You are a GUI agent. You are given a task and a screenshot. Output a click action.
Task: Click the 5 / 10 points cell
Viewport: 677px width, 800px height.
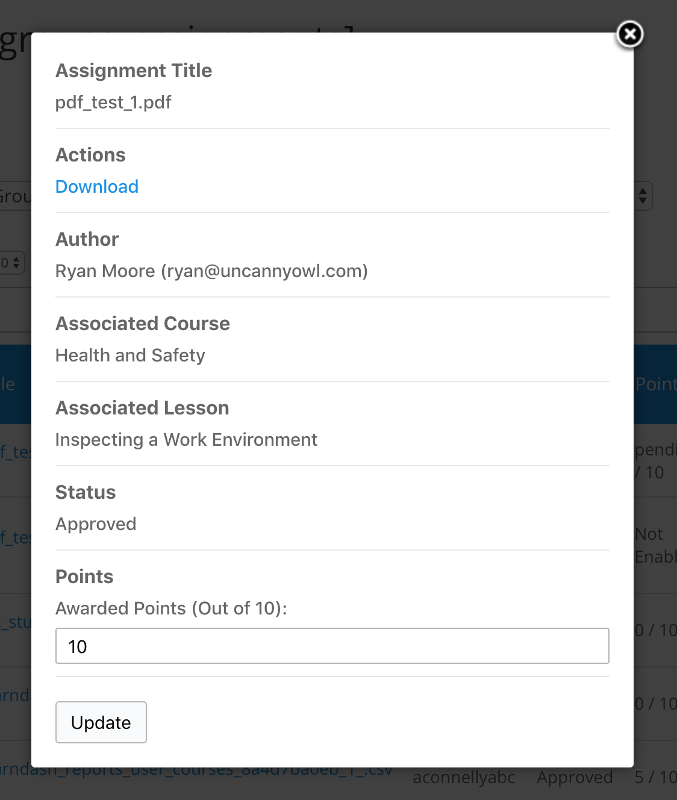655,778
